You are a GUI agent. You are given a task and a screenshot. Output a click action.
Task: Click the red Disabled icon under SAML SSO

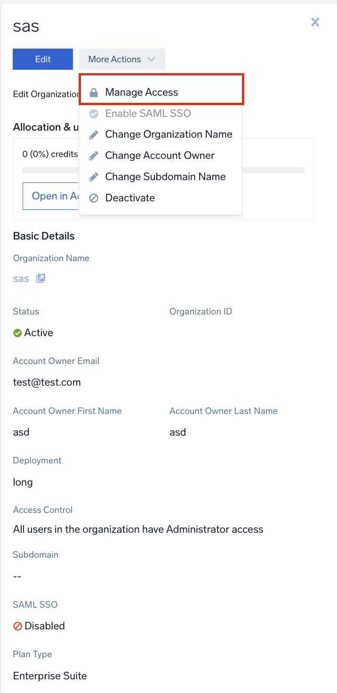click(17, 626)
